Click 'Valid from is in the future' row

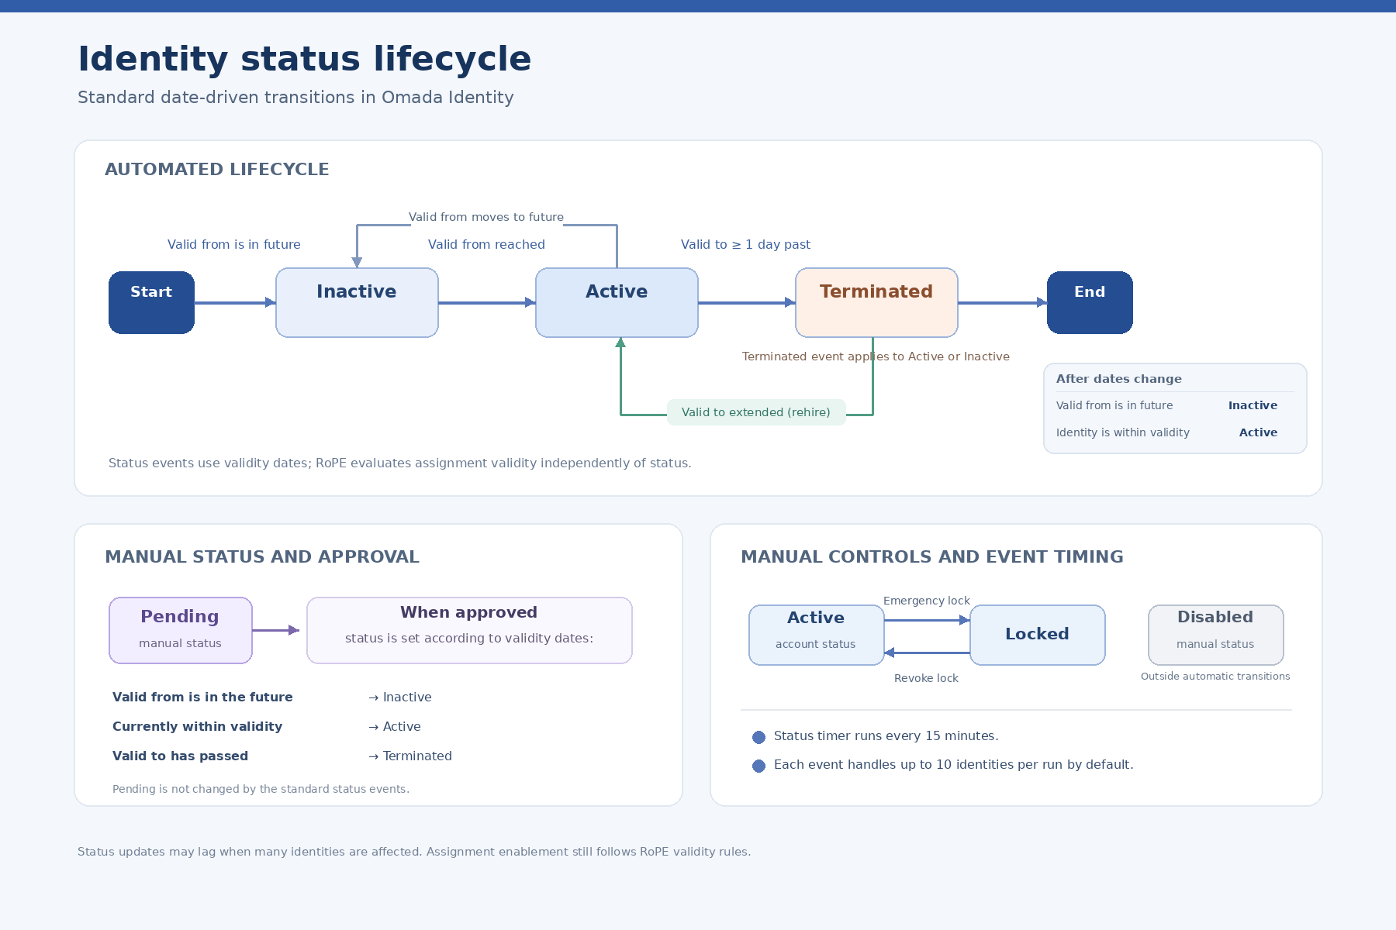(272, 697)
